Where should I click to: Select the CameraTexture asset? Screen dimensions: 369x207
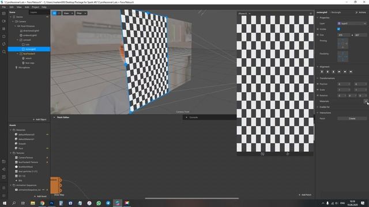(x=25, y=158)
